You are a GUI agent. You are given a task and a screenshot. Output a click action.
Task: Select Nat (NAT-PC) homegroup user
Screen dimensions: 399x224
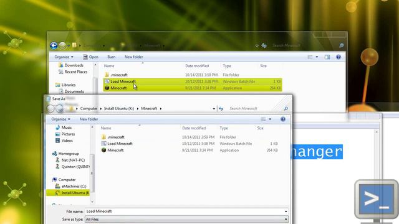coord(70,161)
